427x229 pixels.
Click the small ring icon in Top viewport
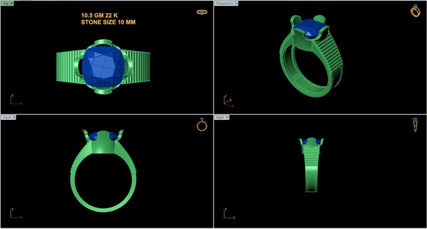pyautogui.click(x=202, y=12)
